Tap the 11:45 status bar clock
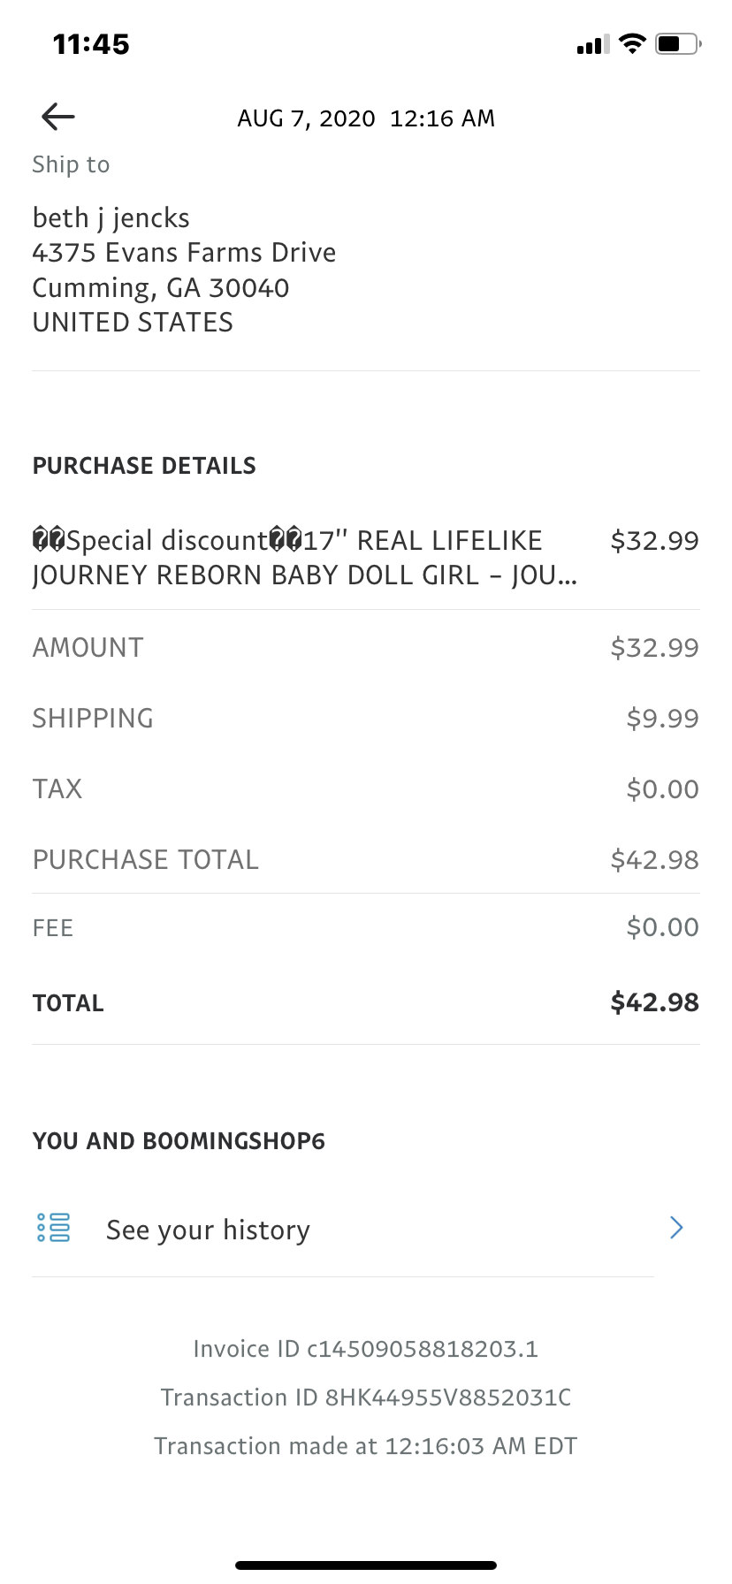The width and height of the screenshot is (732, 1584). pyautogui.click(x=91, y=44)
